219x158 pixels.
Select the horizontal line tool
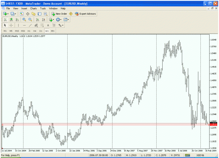(24, 26)
